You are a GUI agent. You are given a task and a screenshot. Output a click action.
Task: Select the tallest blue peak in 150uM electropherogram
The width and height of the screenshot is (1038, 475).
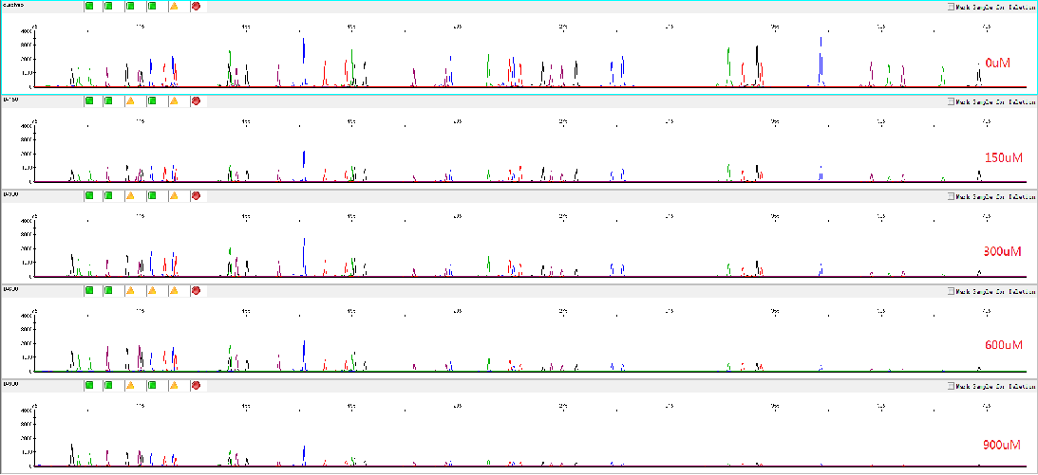click(304, 166)
